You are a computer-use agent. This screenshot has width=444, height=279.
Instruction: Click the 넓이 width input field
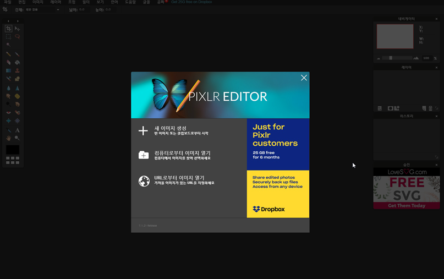pyautogui.click(x=83, y=10)
